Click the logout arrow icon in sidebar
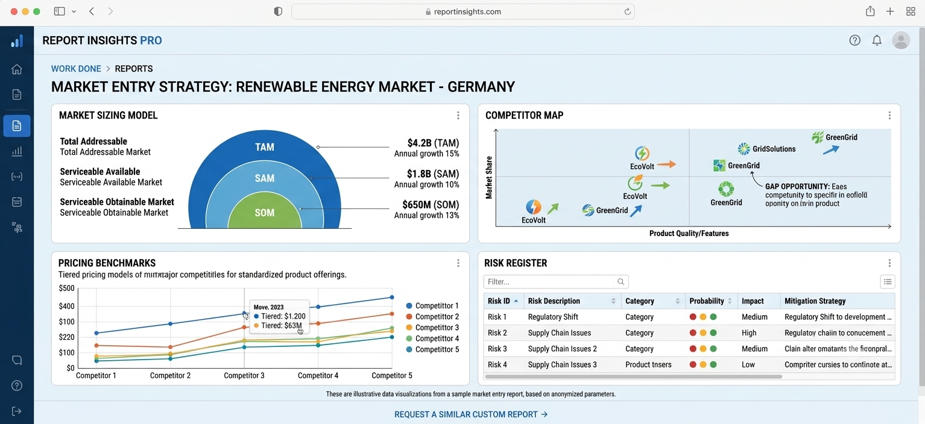This screenshot has height=424, width=925. 17,411
